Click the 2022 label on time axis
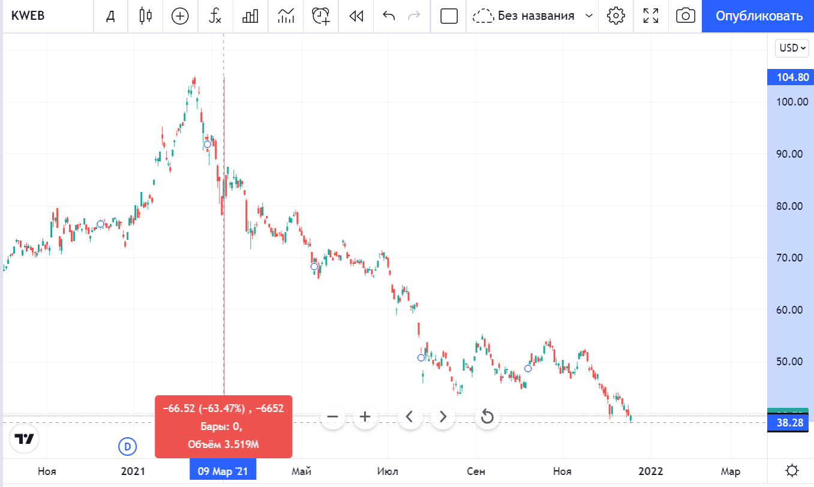 [x=651, y=471]
